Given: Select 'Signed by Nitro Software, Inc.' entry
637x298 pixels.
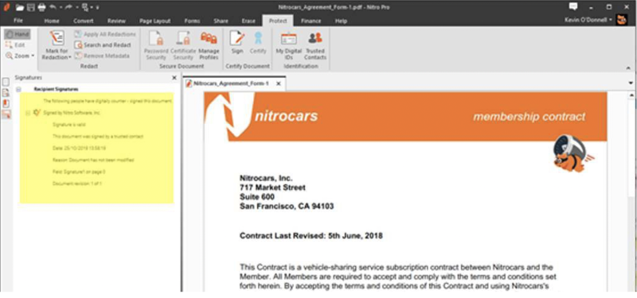Looking at the screenshot, I should [x=72, y=113].
